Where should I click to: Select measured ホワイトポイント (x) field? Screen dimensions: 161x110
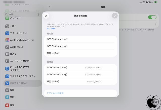click(x=80, y=39)
